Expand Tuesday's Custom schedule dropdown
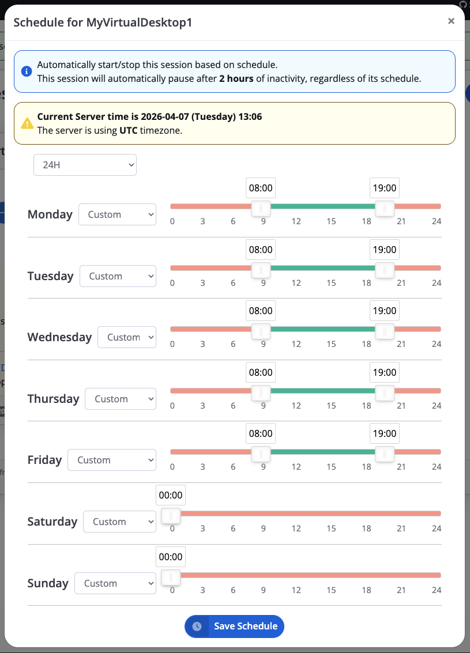Viewport: 470px width, 653px height. pyautogui.click(x=118, y=276)
